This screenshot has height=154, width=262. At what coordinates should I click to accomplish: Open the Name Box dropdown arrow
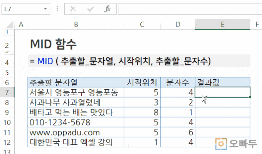(45, 9)
